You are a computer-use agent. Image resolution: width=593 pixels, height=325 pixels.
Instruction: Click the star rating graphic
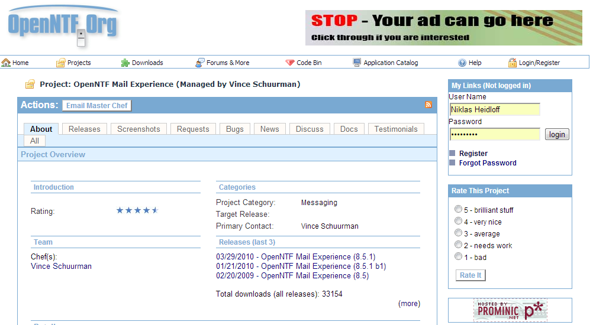point(137,210)
